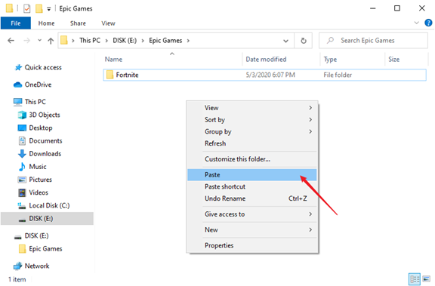Sort by the Date modified column header
The height and width of the screenshot is (286, 435).
click(281, 60)
